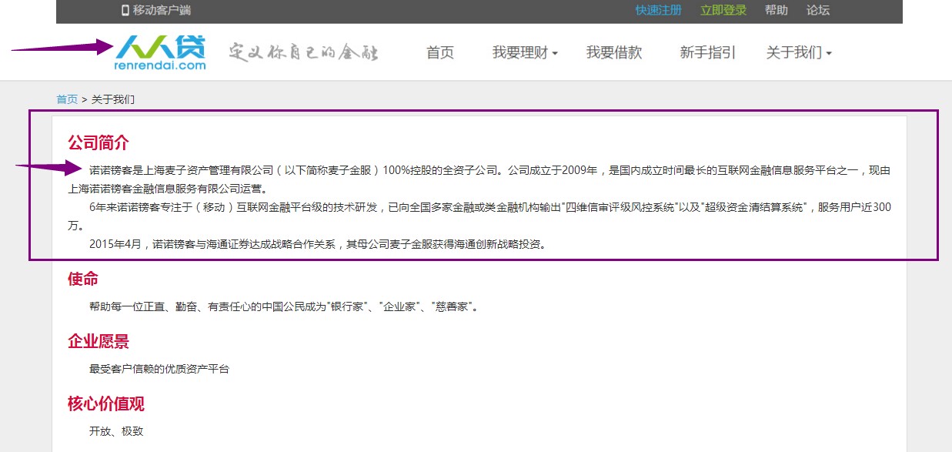Visit the 论坛 link in top bar
The height and width of the screenshot is (452, 952).
click(x=818, y=10)
